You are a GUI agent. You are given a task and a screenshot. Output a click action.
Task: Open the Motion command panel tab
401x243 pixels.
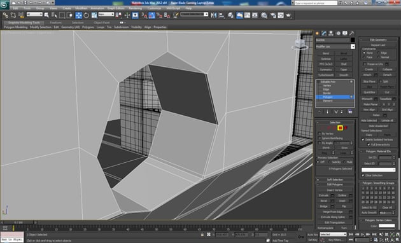[x=338, y=33]
